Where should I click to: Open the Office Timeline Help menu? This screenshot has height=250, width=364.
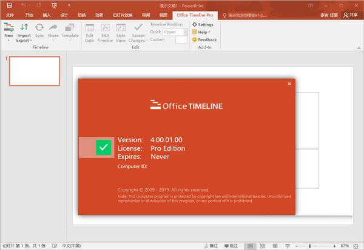pos(201,32)
